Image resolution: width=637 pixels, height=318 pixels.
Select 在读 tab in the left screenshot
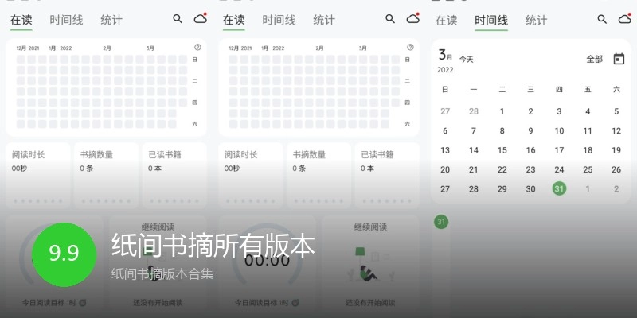21,20
